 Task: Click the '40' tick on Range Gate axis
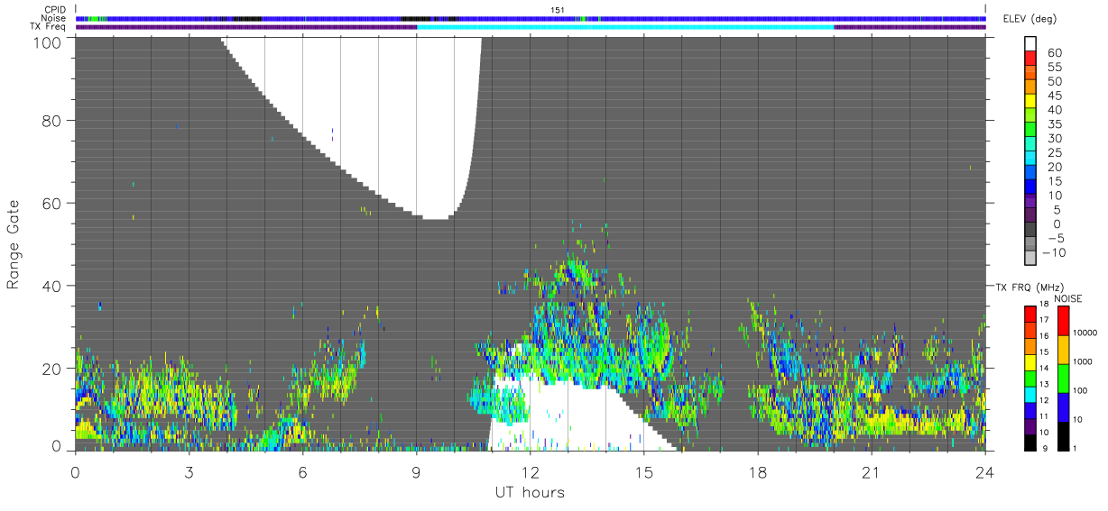pyautogui.click(x=53, y=287)
